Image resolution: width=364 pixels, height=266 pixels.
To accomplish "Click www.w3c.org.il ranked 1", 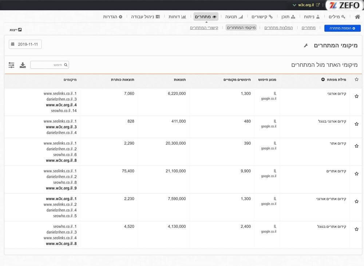I will point(61,199).
